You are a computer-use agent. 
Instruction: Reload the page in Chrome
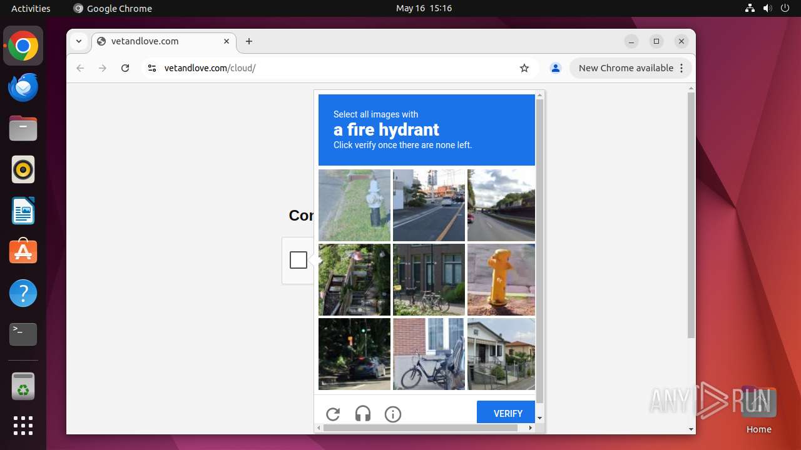point(125,68)
